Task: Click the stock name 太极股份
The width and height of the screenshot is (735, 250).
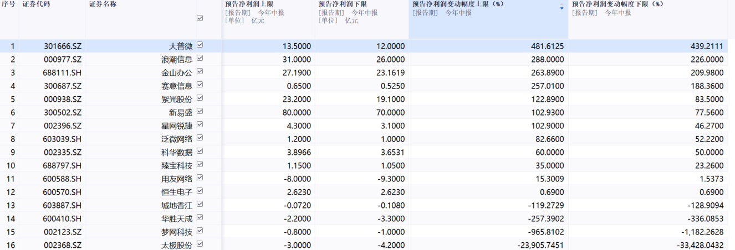Action: point(177,245)
